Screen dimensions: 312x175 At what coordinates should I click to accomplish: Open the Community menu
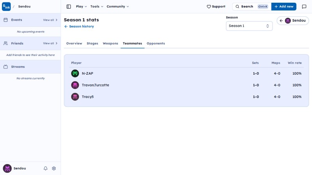118,7
